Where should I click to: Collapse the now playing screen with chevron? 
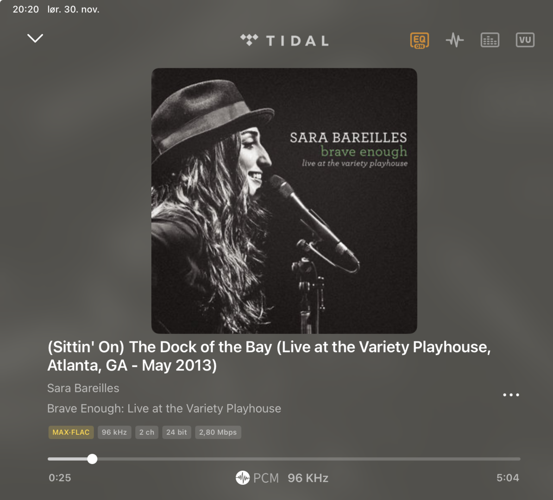35,38
